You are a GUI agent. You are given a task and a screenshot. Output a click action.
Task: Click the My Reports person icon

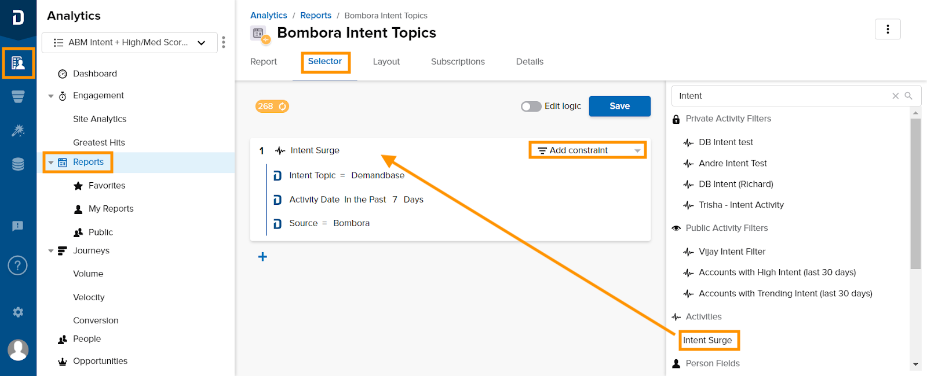coord(78,209)
